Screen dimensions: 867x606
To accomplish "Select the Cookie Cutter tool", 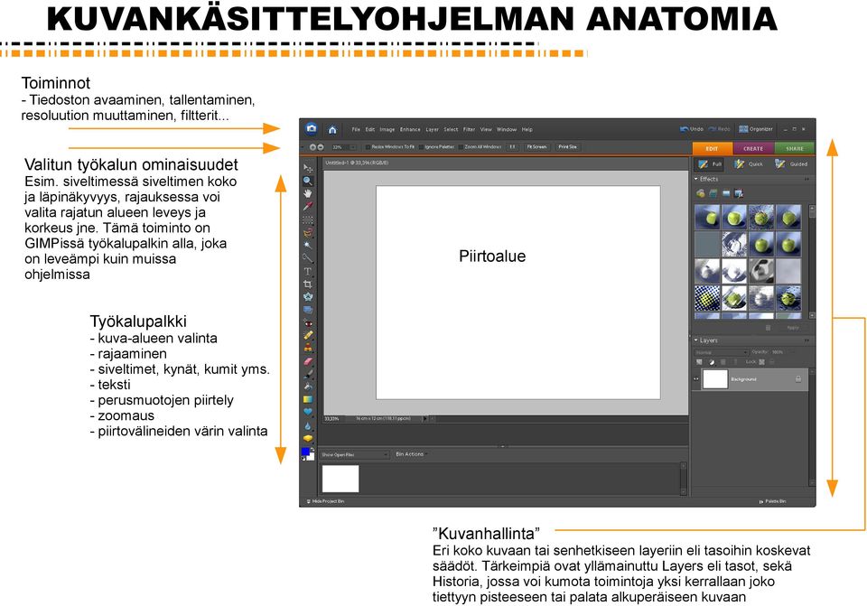I will click(x=308, y=297).
